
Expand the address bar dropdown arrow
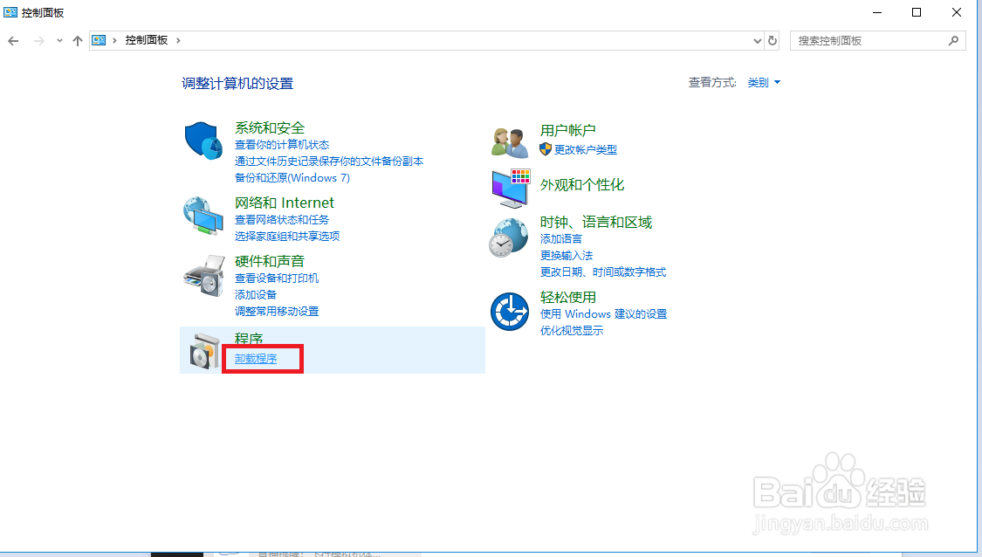[757, 40]
